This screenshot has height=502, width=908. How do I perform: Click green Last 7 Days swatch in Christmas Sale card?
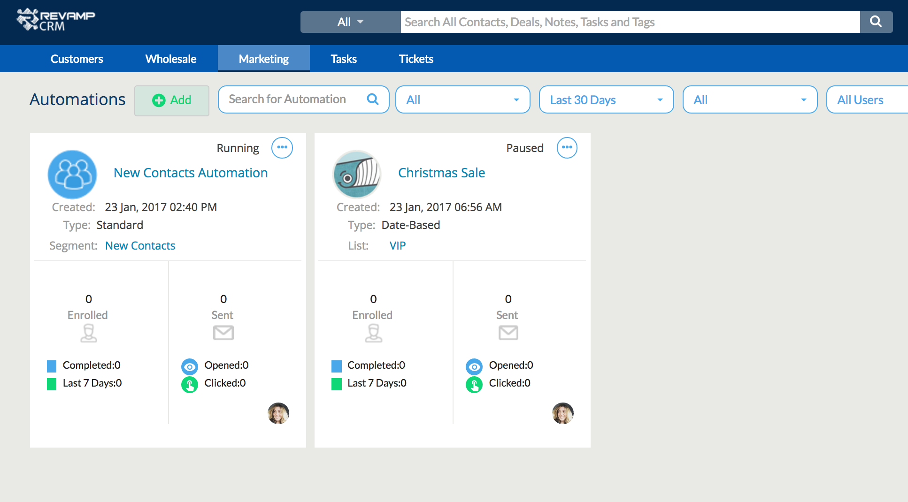[x=337, y=384]
